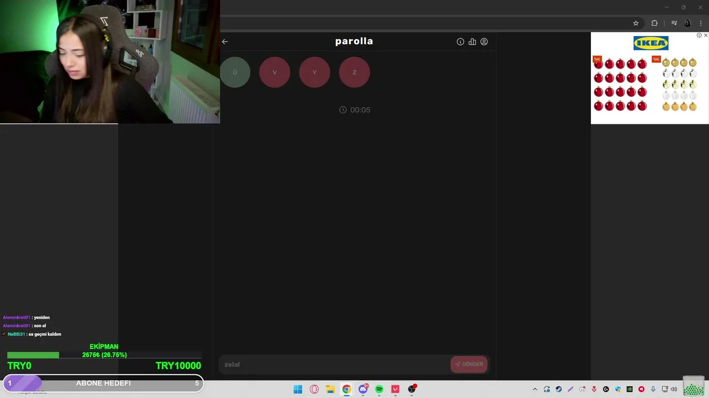Select the letter Y circle

click(315, 72)
